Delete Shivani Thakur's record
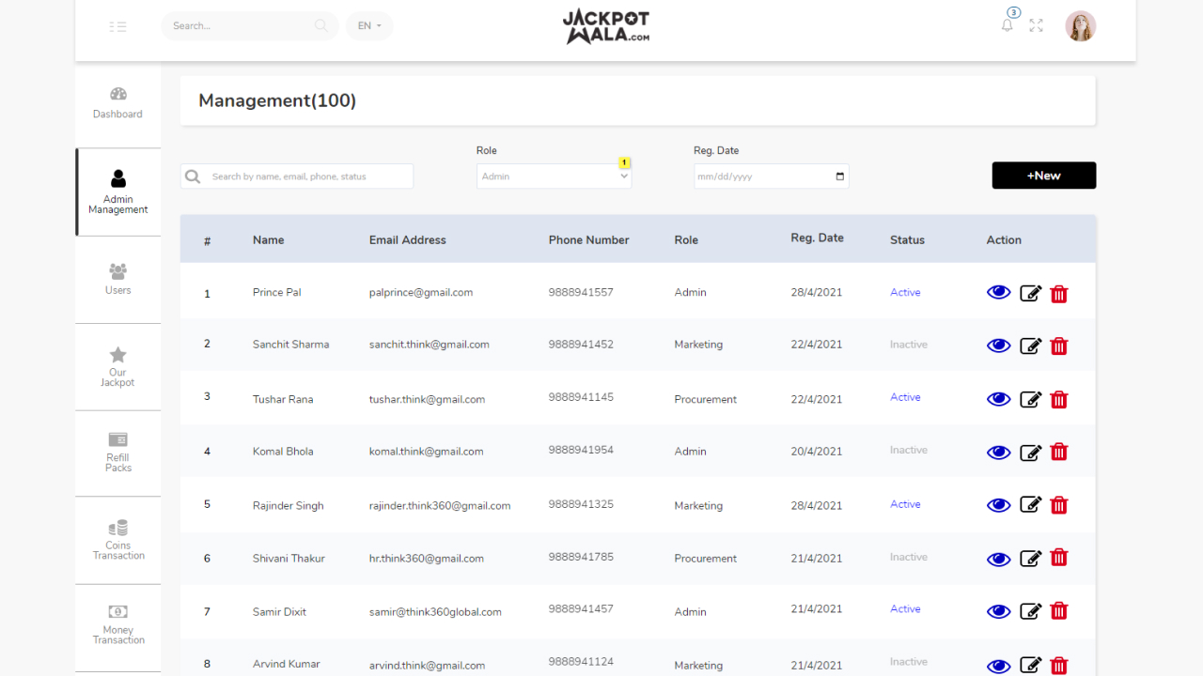Image resolution: width=1203 pixels, height=676 pixels. 1059,558
